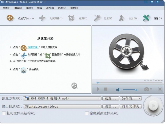Click the Merge arrow icon in toolbar

122,18
